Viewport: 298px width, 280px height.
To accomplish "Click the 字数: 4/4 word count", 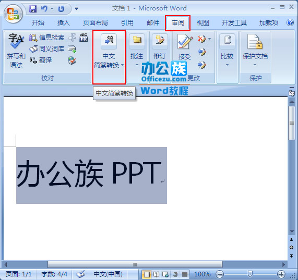I will (54, 274).
